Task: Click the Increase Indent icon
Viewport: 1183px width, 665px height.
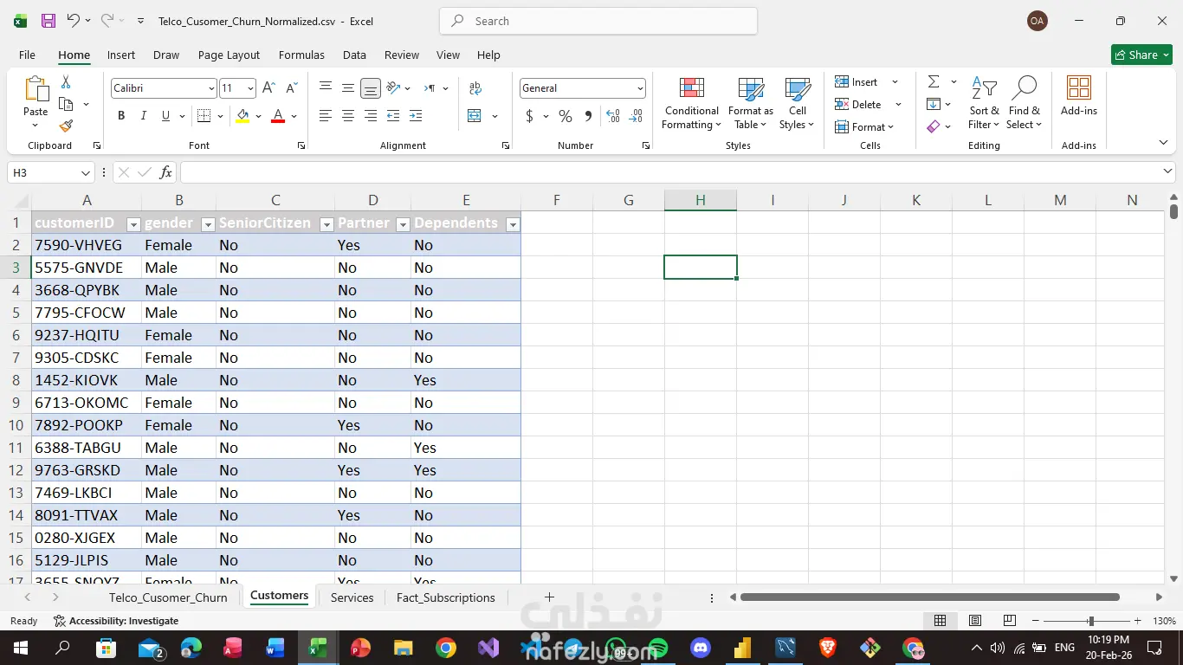Action: point(416,116)
